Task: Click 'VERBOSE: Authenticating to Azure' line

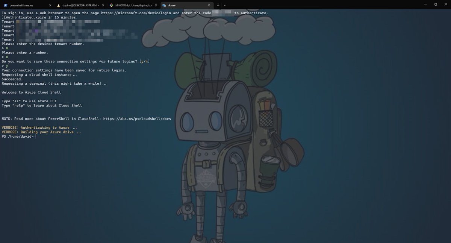Action: [39, 128]
